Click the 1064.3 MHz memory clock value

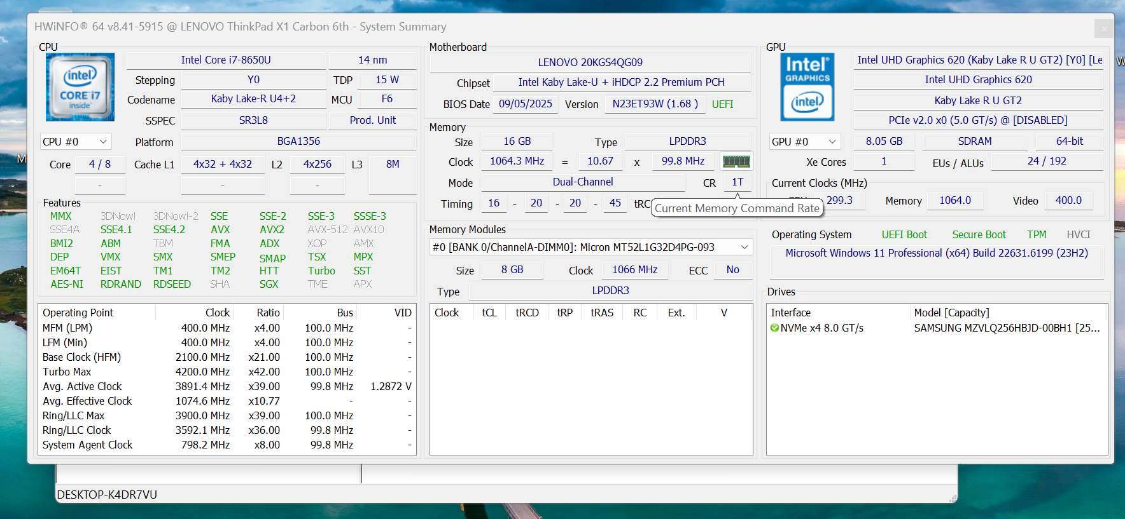517,161
